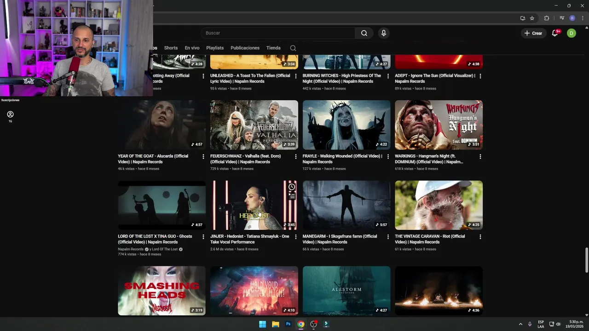Viewport: 589px width, 331px height.
Task: Open ESP LAA keyboard language indicator
Action: [541, 324]
